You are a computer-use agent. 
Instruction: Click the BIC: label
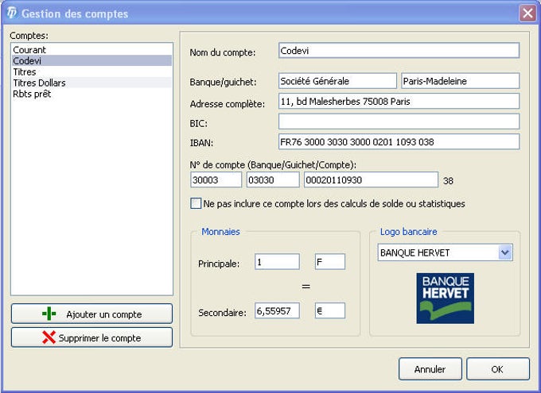198,123
